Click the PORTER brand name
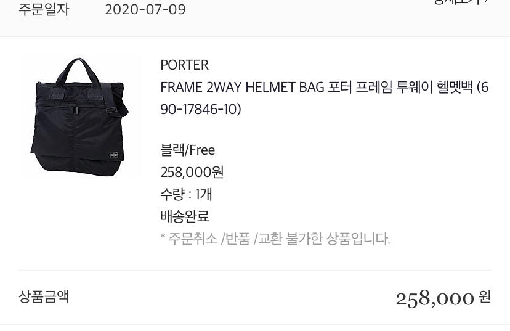 (184, 65)
